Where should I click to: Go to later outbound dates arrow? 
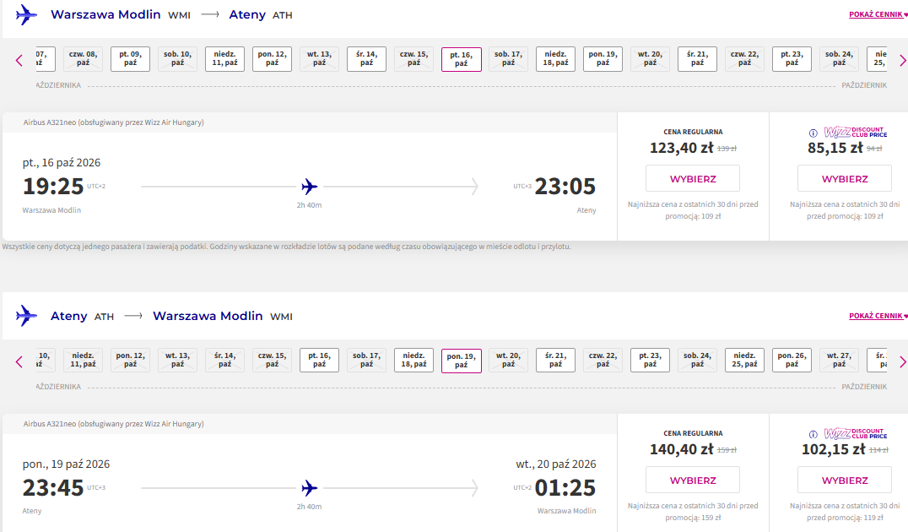(x=902, y=60)
